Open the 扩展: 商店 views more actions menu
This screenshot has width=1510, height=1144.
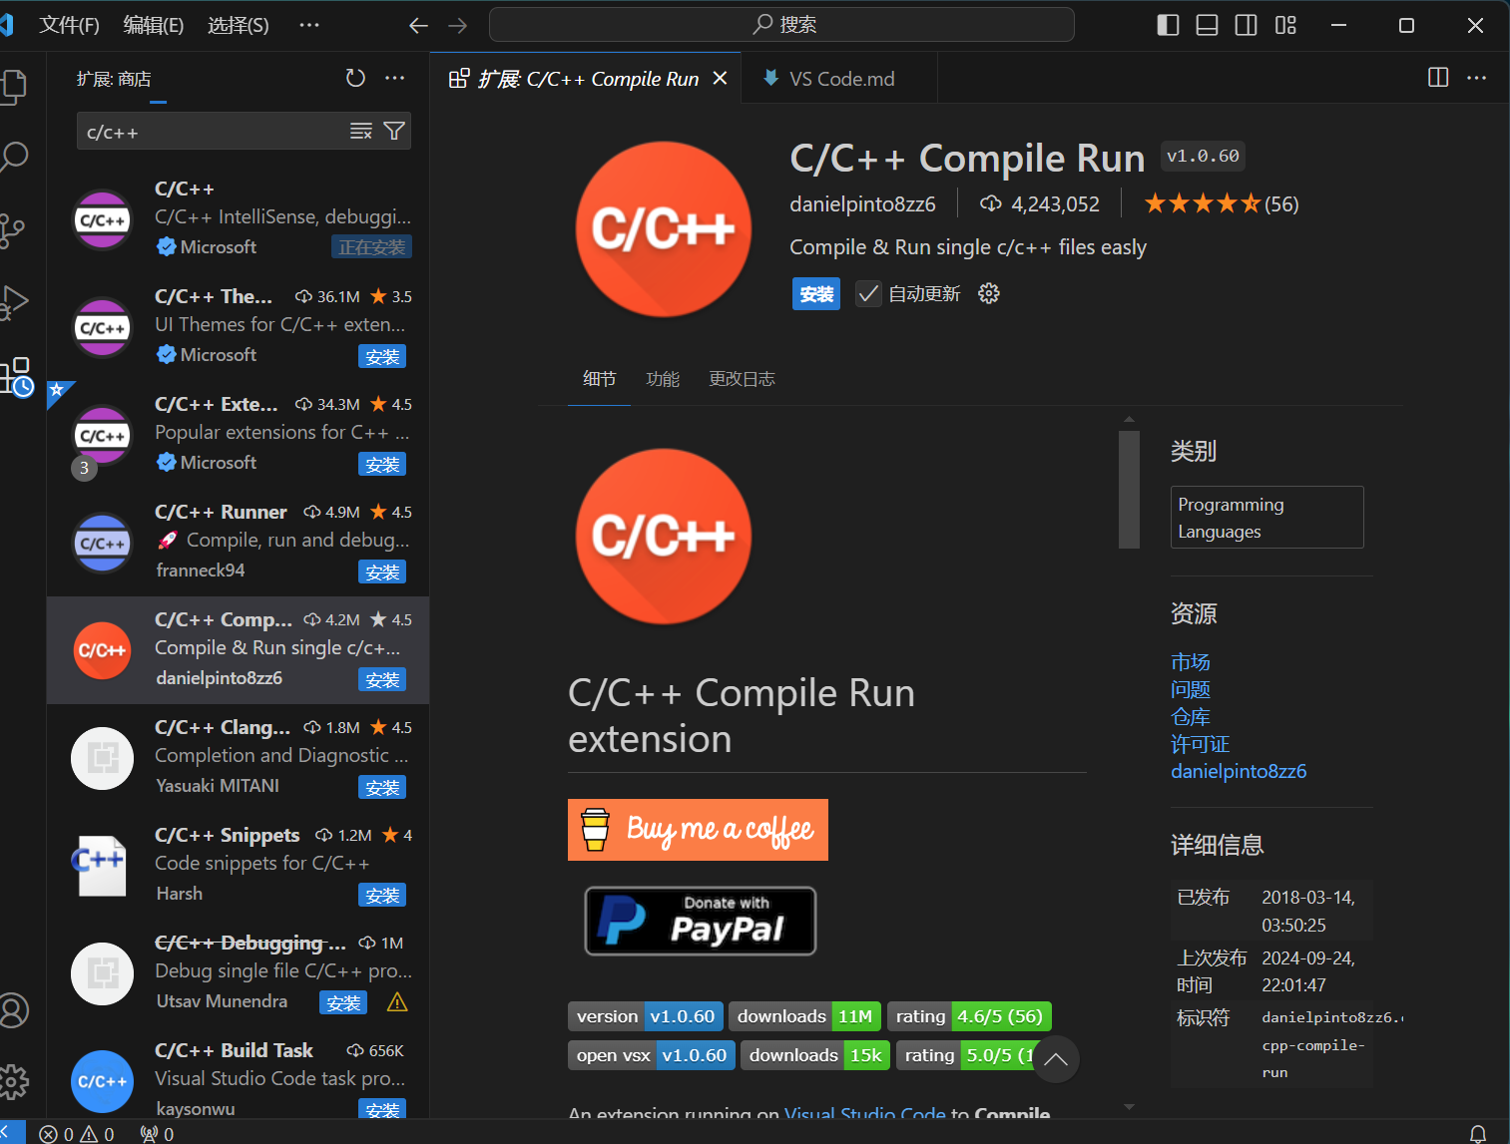[395, 78]
